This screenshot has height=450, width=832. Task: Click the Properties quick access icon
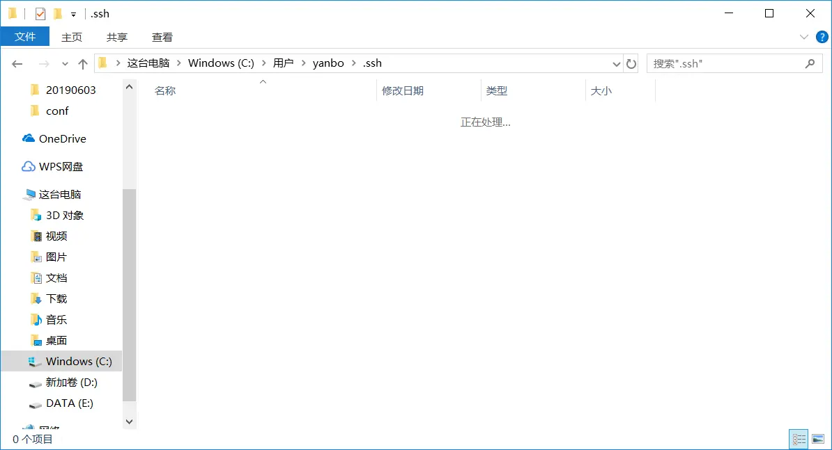point(40,13)
